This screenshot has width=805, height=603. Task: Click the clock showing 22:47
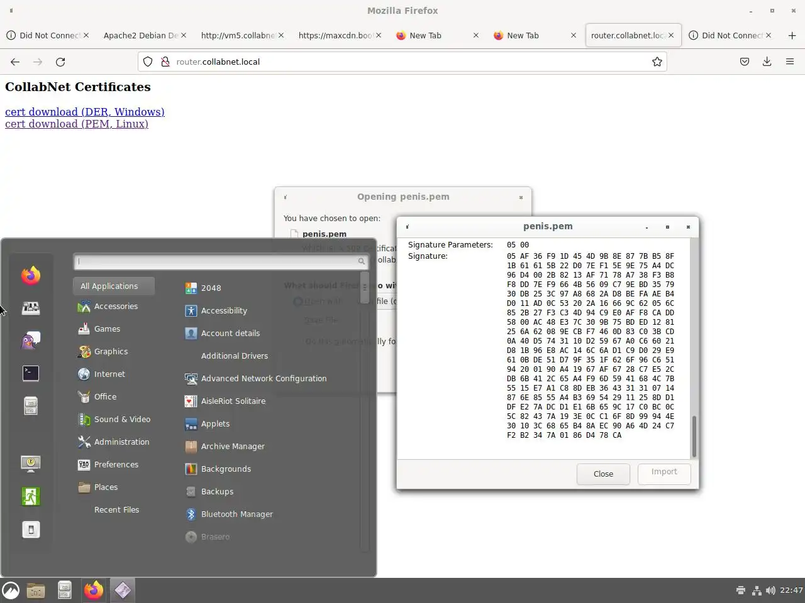(791, 590)
